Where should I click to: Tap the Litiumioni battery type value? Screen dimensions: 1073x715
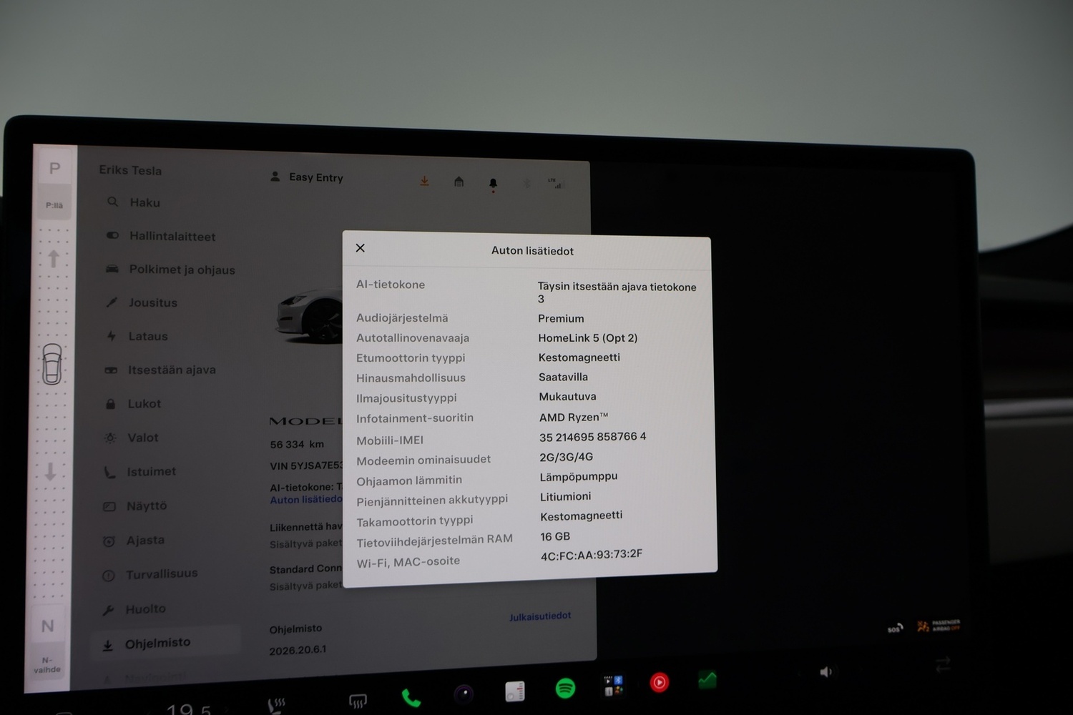click(566, 496)
